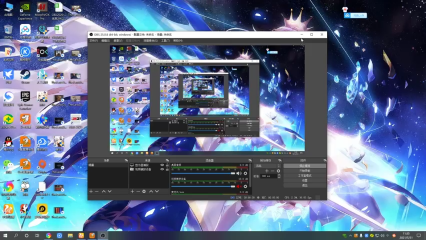Open transition properties gear icon
The height and width of the screenshot is (240, 426).
point(278,171)
